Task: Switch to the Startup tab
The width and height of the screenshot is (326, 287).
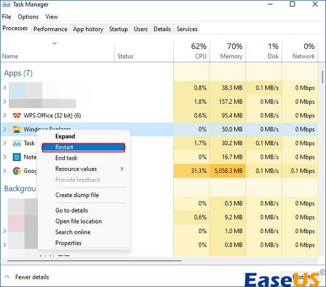Action: point(118,29)
